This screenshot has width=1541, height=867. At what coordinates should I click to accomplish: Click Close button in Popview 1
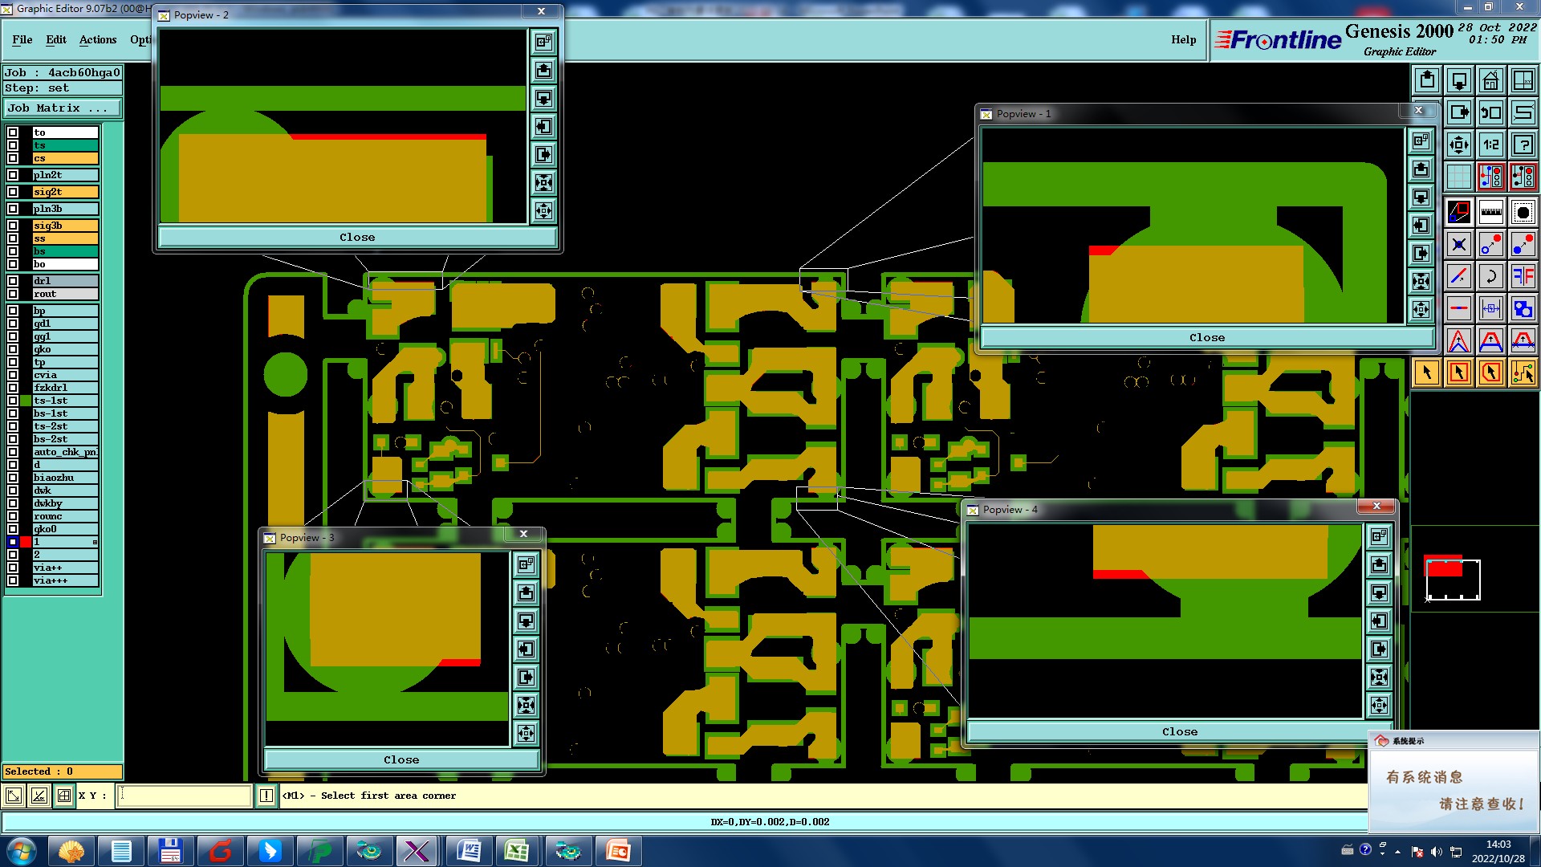[1206, 338]
